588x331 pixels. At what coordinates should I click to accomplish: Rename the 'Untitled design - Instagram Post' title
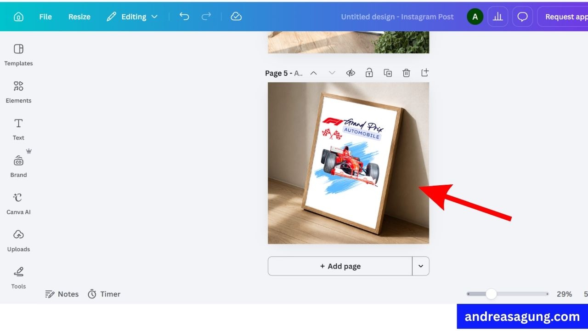point(397,17)
